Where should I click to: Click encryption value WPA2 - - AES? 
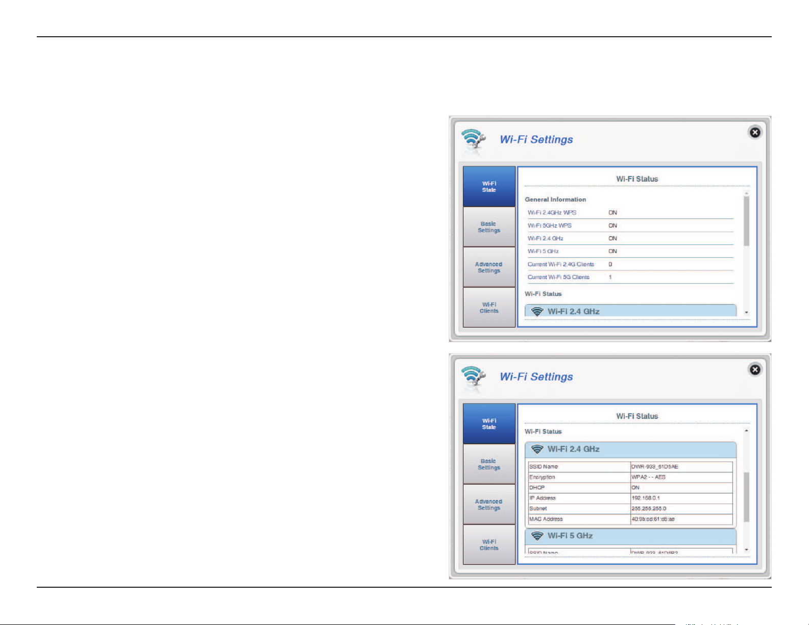click(649, 477)
